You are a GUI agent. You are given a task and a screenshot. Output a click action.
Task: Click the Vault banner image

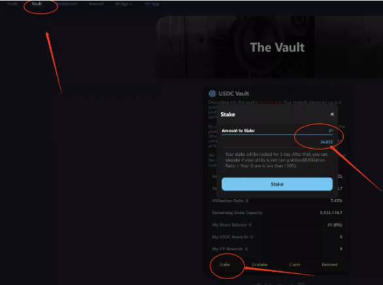click(269, 47)
